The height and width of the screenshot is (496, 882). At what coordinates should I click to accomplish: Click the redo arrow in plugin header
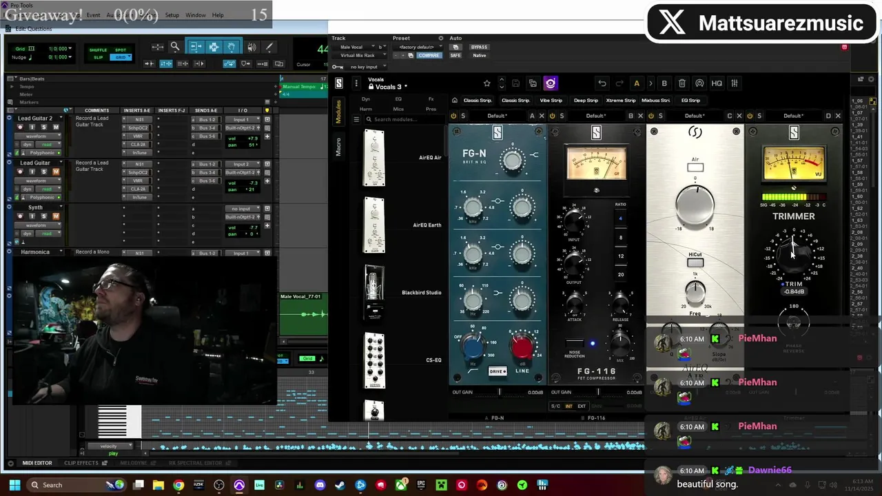point(619,83)
